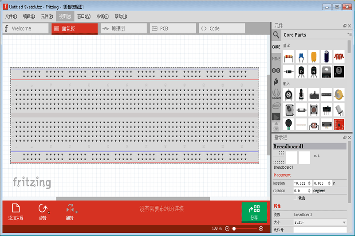Click the Add Note (添加注释) icon
Screen dimensions: 355x236
[16, 209]
